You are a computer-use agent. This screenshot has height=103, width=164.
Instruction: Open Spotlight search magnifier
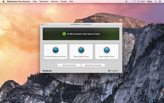click(156, 2)
